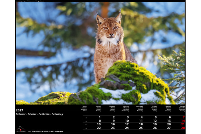Select date 27 in the calendar

[169, 128]
